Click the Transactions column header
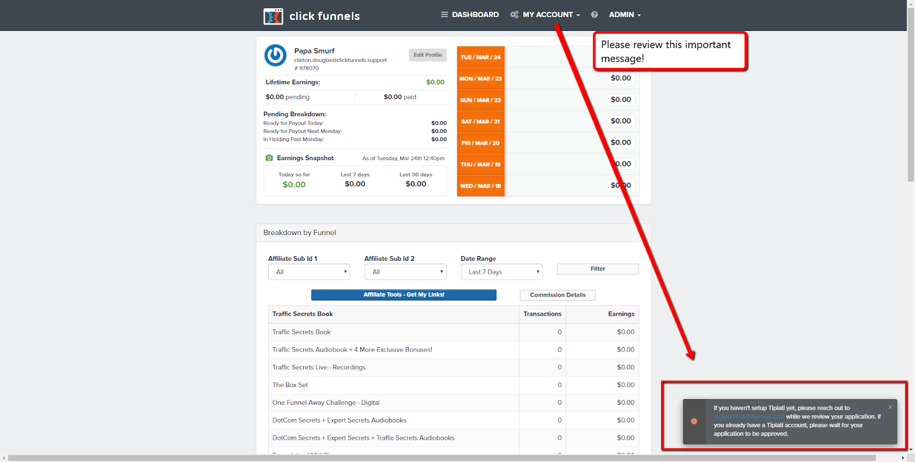Viewport: 915px width, 462px height. pos(542,314)
